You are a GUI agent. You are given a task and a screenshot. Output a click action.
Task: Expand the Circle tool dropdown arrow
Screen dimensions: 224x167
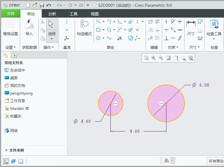103,38
